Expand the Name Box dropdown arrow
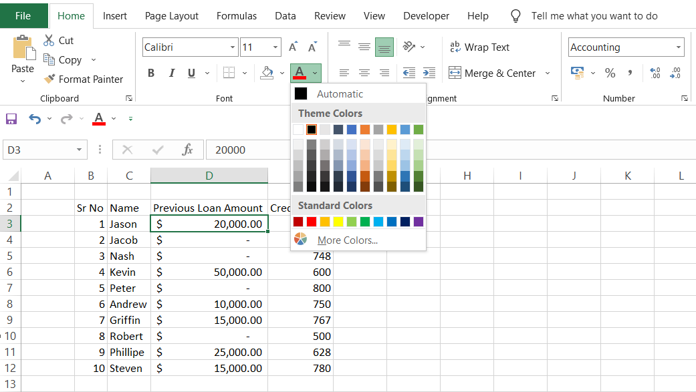 [x=80, y=150]
